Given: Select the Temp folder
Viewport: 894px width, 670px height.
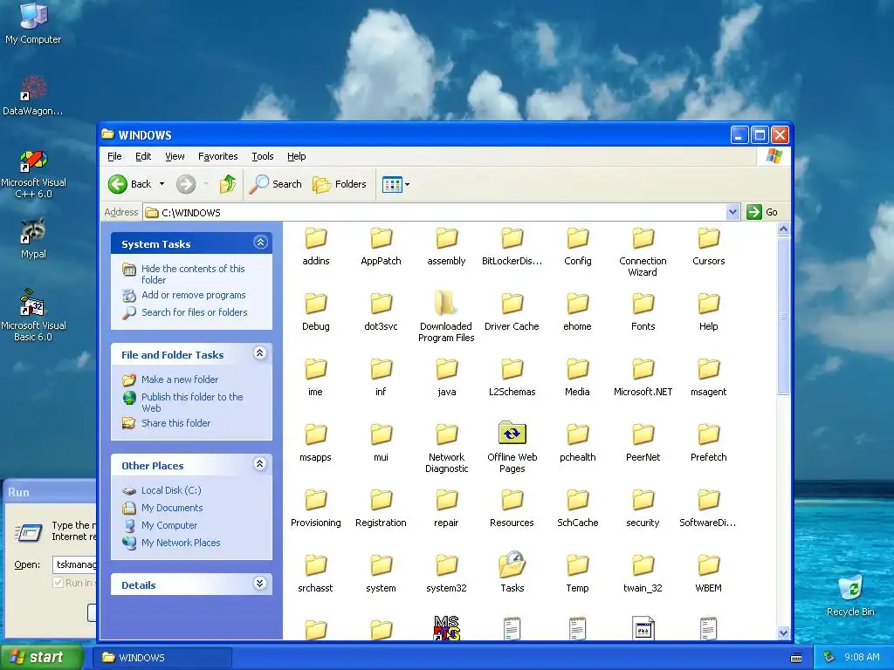Looking at the screenshot, I should (578, 574).
